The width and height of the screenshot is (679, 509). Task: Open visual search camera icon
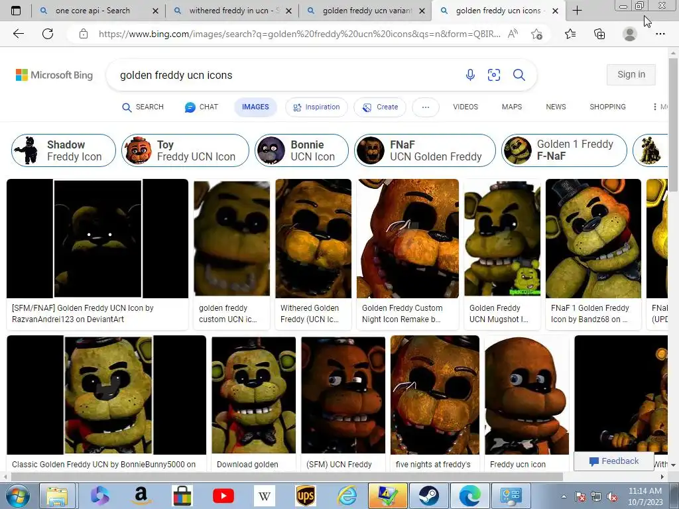pos(494,75)
